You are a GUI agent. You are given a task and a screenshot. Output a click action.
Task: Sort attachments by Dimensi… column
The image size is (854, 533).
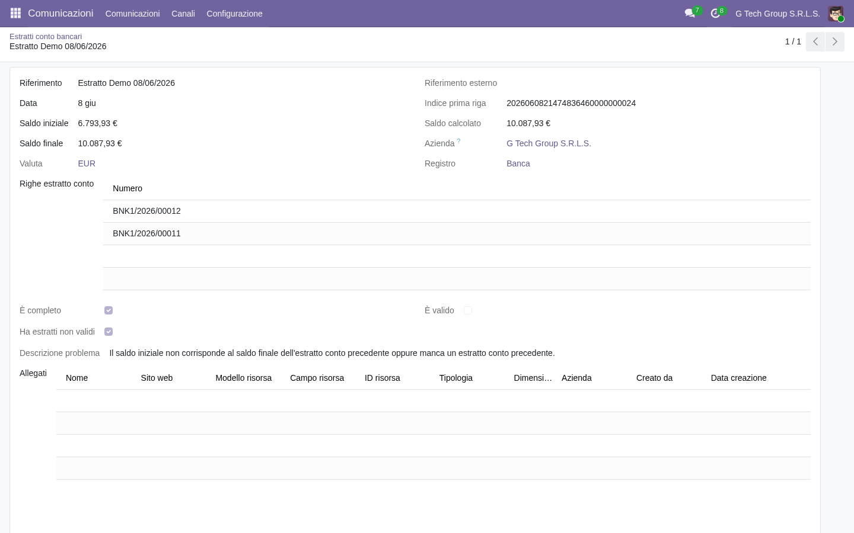533,378
